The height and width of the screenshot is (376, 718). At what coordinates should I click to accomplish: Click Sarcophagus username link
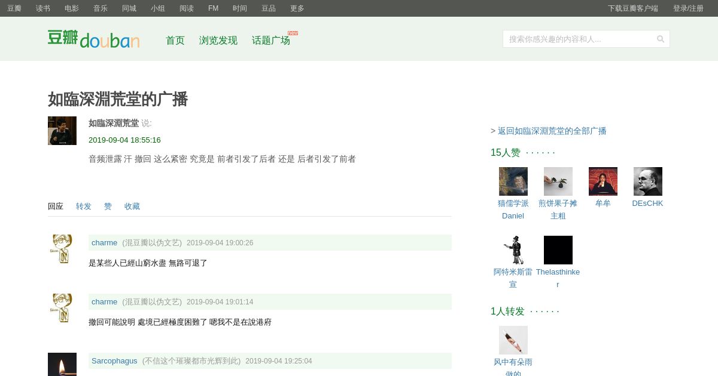114,361
